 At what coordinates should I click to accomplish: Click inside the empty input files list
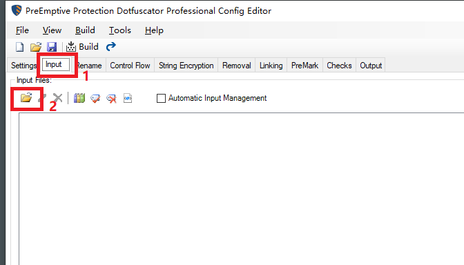(x=241, y=188)
